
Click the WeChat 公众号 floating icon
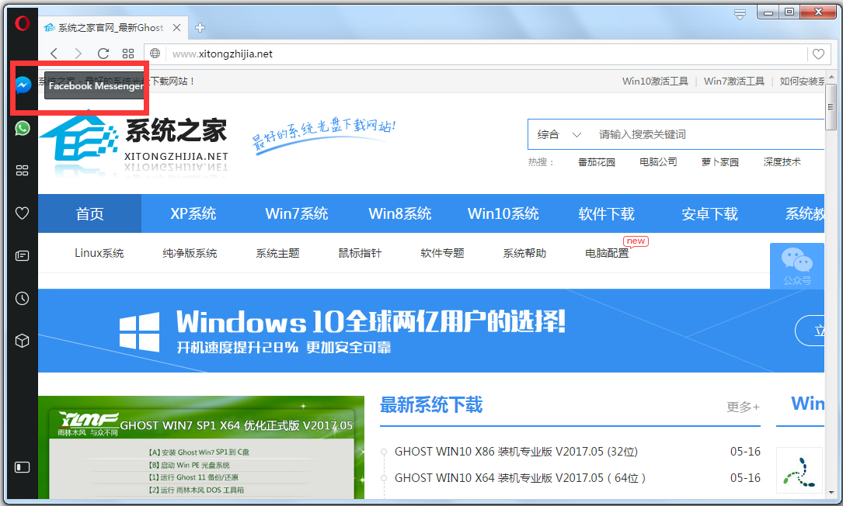tap(796, 266)
